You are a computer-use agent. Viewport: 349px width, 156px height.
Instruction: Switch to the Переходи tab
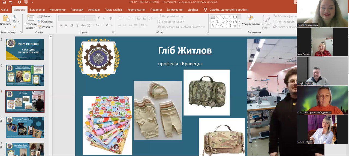(77, 9)
